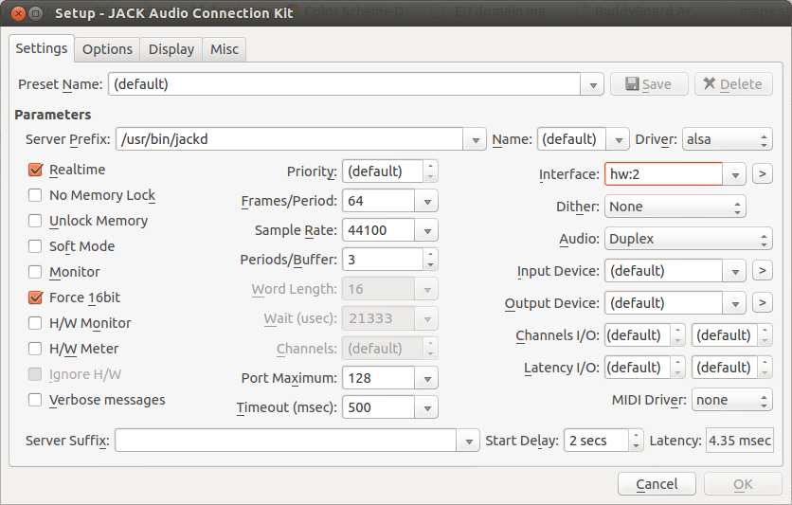Open the MIDI Driver selector

click(x=732, y=400)
